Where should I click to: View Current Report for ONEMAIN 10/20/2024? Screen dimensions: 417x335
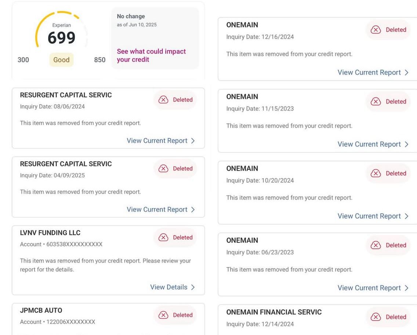click(x=369, y=216)
